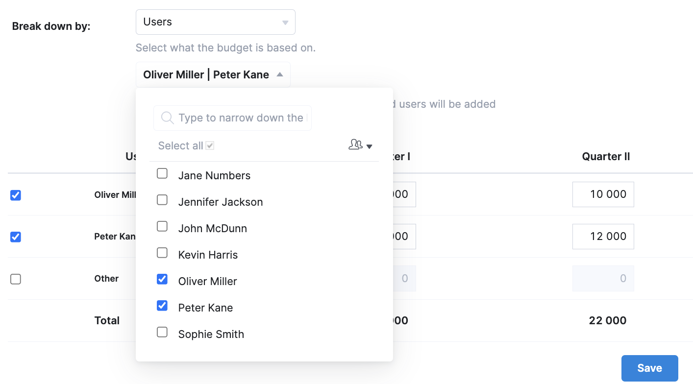Check the Sophie Smith checkbox
The width and height of the screenshot is (693, 384).
pos(162,332)
